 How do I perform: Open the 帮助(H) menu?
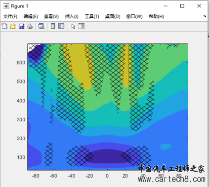156,16
